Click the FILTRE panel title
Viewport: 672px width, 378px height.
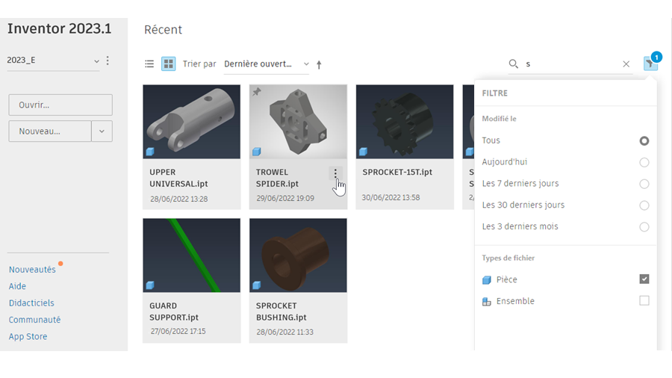494,93
